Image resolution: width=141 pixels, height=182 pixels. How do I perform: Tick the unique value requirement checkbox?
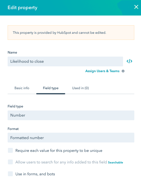coord(10,150)
